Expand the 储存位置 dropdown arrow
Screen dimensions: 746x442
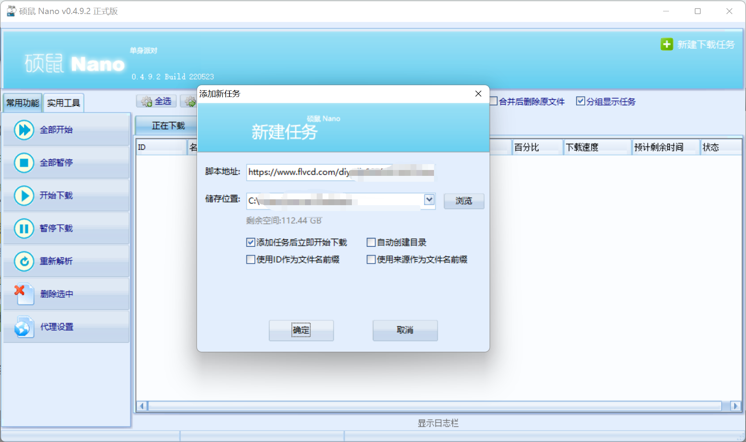(x=429, y=200)
